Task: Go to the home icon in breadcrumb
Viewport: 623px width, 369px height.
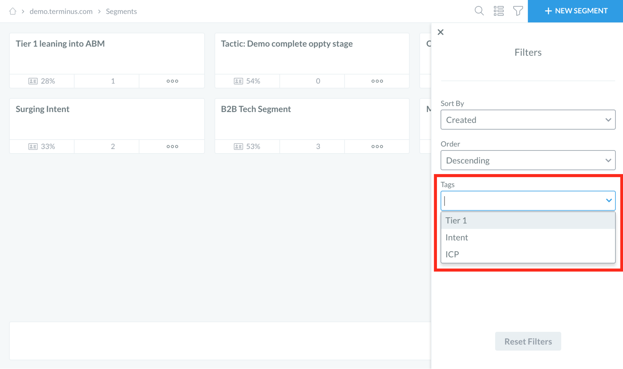Action: 12,11
